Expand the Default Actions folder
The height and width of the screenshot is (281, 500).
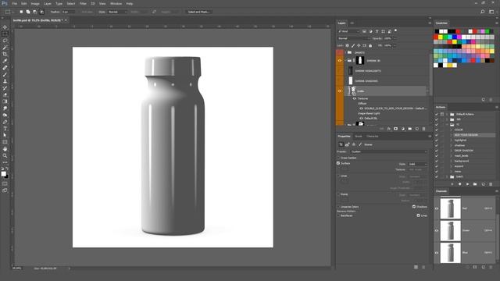(x=447, y=114)
